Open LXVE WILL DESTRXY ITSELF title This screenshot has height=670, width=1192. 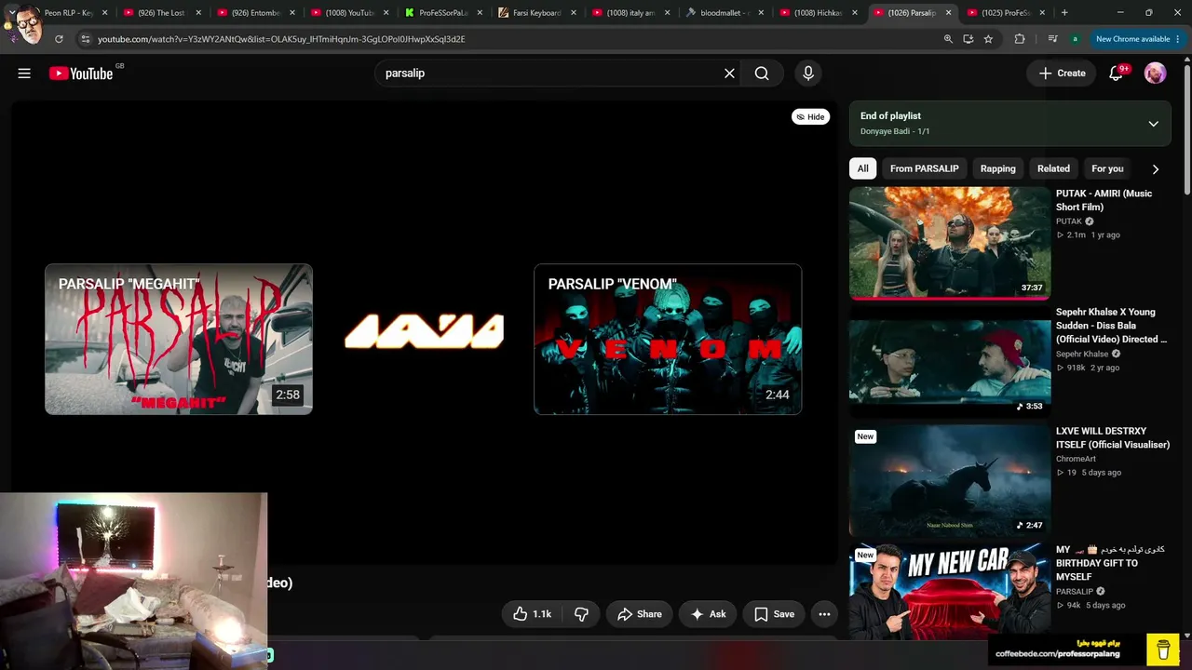tap(1113, 438)
